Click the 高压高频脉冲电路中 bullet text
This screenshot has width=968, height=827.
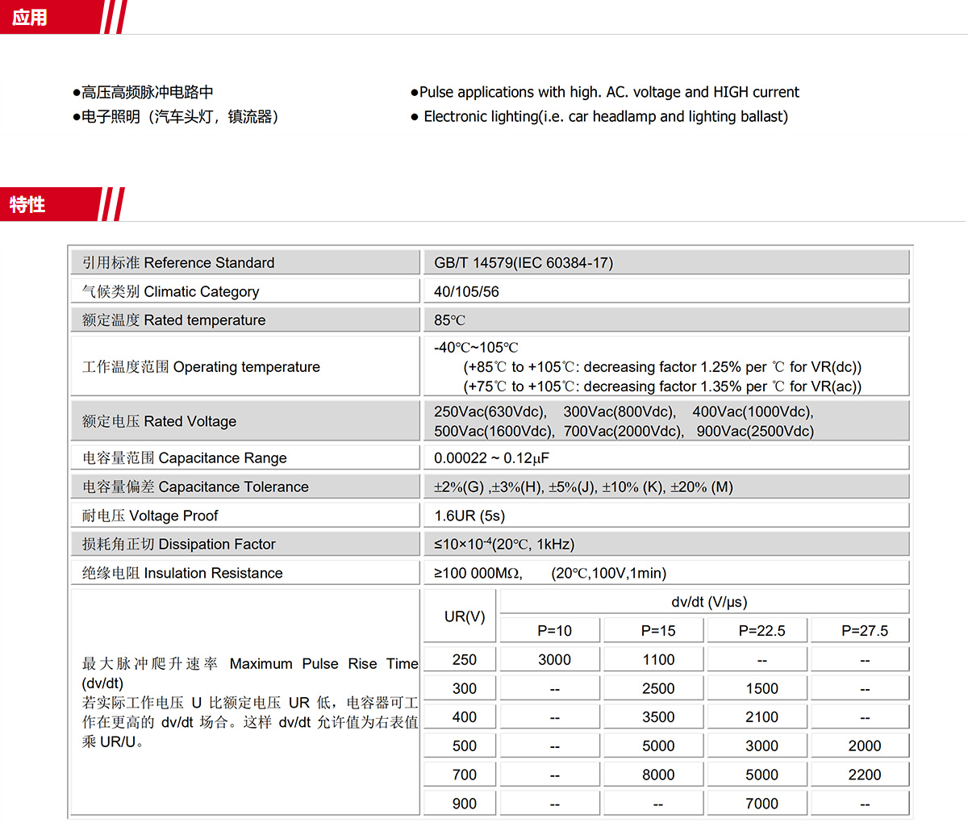tap(144, 92)
